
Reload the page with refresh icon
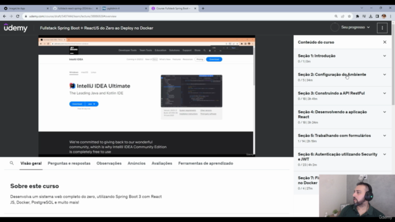[x=18, y=16]
